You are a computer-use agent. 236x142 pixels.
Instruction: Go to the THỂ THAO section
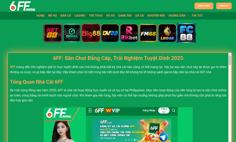[x=96, y=16]
